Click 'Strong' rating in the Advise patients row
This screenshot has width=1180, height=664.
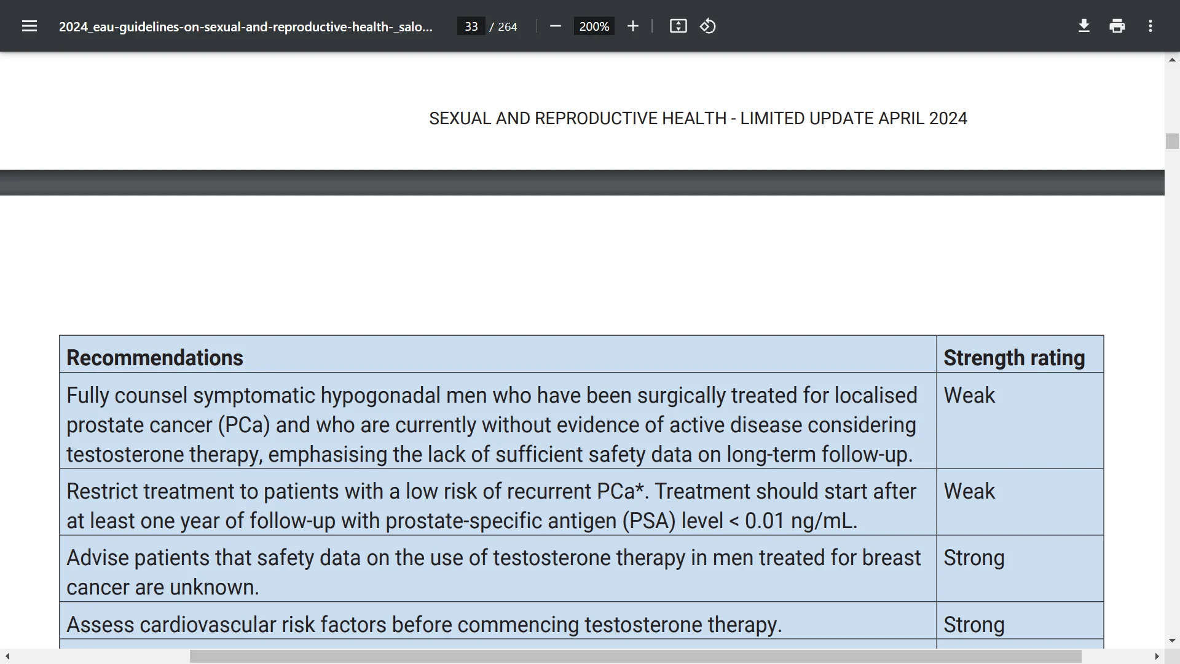click(x=974, y=558)
